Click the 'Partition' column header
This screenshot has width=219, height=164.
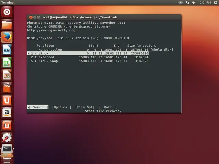(45, 45)
